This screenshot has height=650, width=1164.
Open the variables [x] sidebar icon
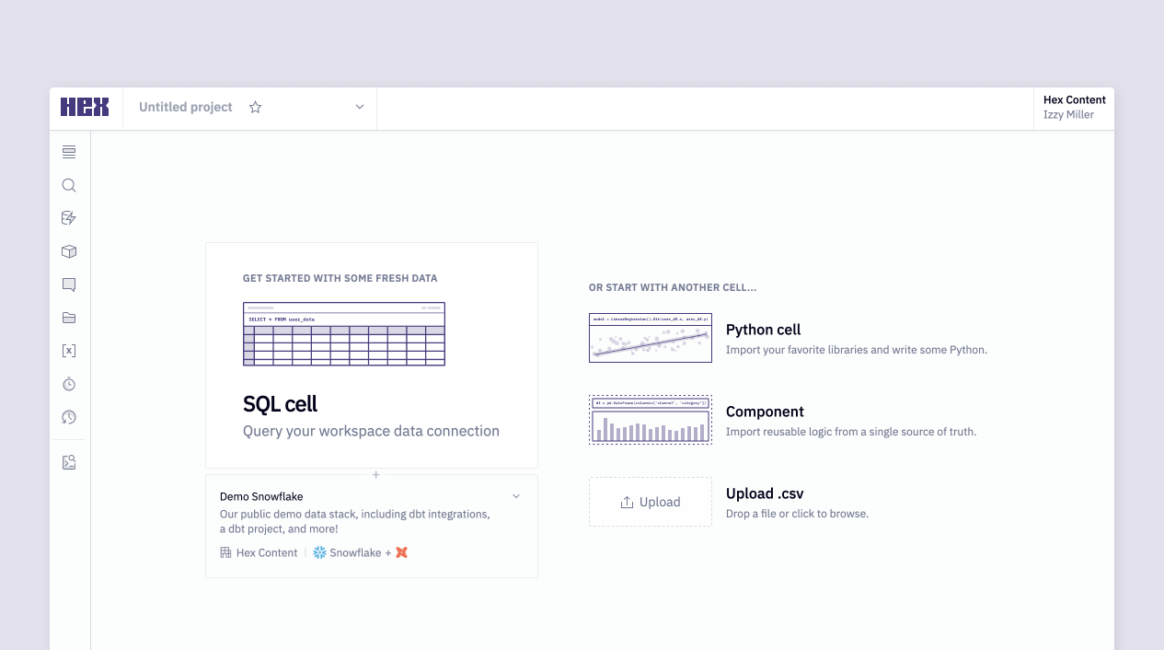[69, 351]
